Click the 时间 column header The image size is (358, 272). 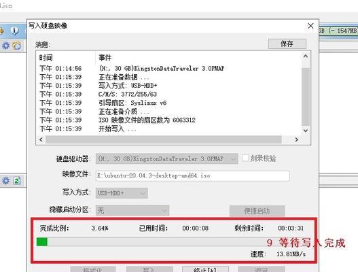46,58
